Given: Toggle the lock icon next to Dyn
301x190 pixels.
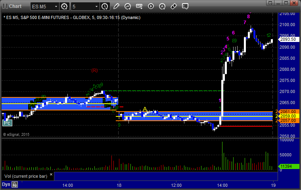Looking at the screenshot, I should pyautogui.click(x=15, y=184).
